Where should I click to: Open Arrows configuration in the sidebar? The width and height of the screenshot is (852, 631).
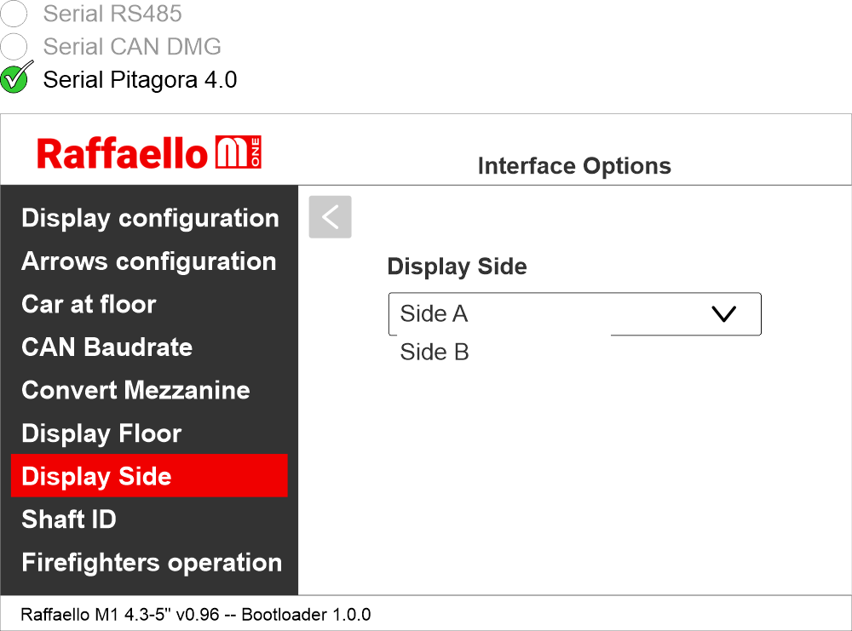point(149,261)
